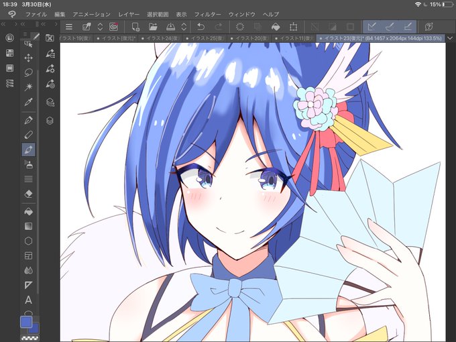Pick the sub color swatch
456x342 pixels.
tap(35, 329)
